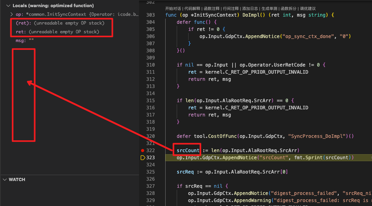
Task: Expand the WATCH panel section
Action: [x=5, y=179]
